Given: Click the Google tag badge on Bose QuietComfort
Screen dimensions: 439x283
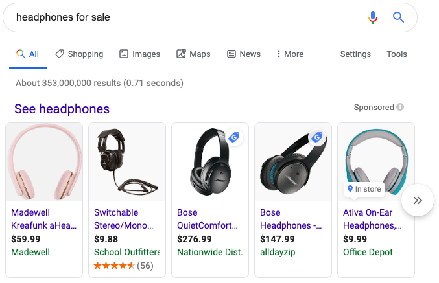Looking at the screenshot, I should click(x=234, y=137).
